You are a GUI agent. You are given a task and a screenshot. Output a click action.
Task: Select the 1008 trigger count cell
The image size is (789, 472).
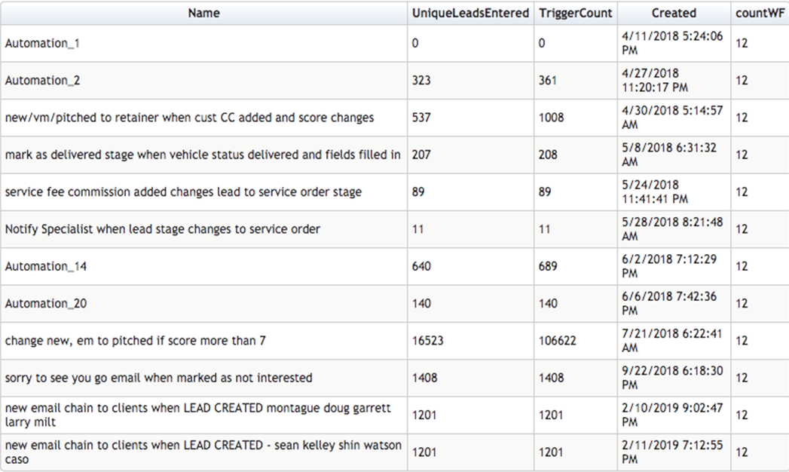(551, 118)
